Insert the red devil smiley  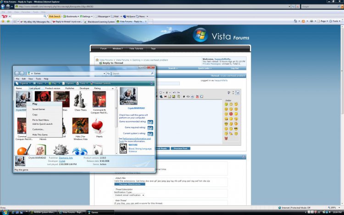(x=226, y=138)
